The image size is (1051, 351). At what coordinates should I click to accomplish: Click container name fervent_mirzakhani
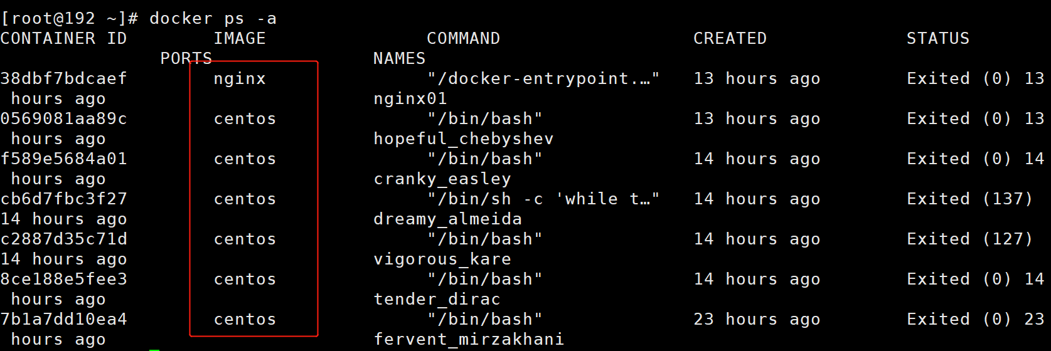469,339
